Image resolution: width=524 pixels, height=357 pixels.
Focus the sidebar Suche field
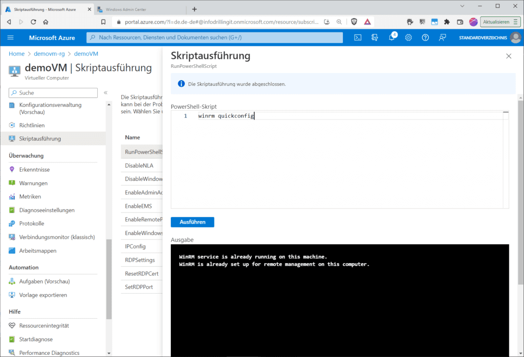coord(53,93)
